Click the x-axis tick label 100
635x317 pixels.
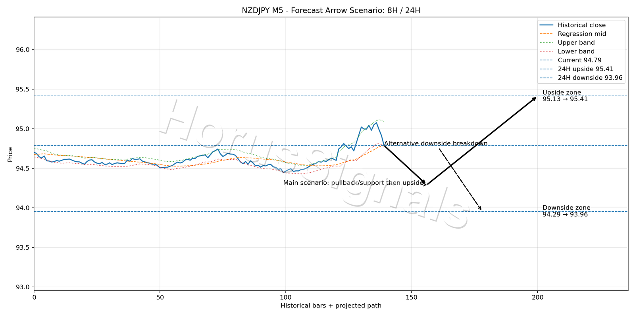[286, 297]
